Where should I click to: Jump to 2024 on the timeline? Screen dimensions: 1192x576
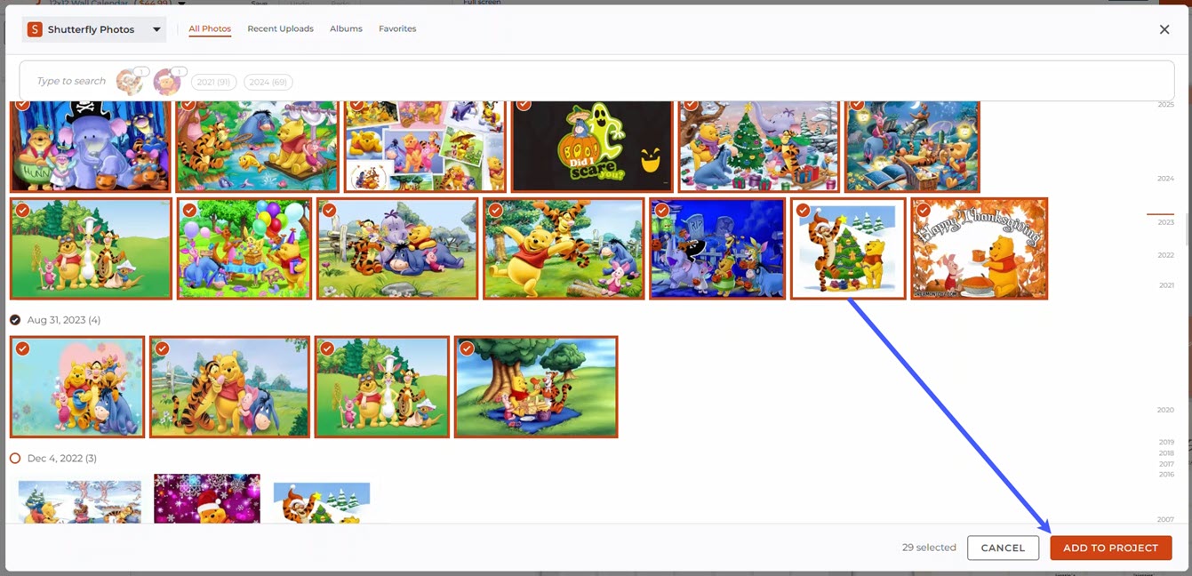coord(1165,179)
